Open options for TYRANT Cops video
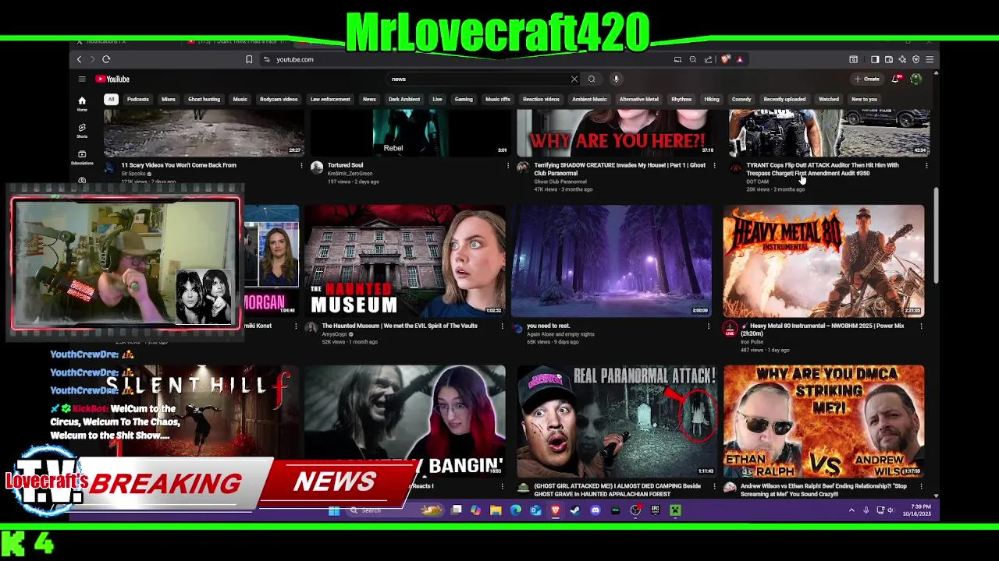Screen dimensions: 999x561 [926, 165]
